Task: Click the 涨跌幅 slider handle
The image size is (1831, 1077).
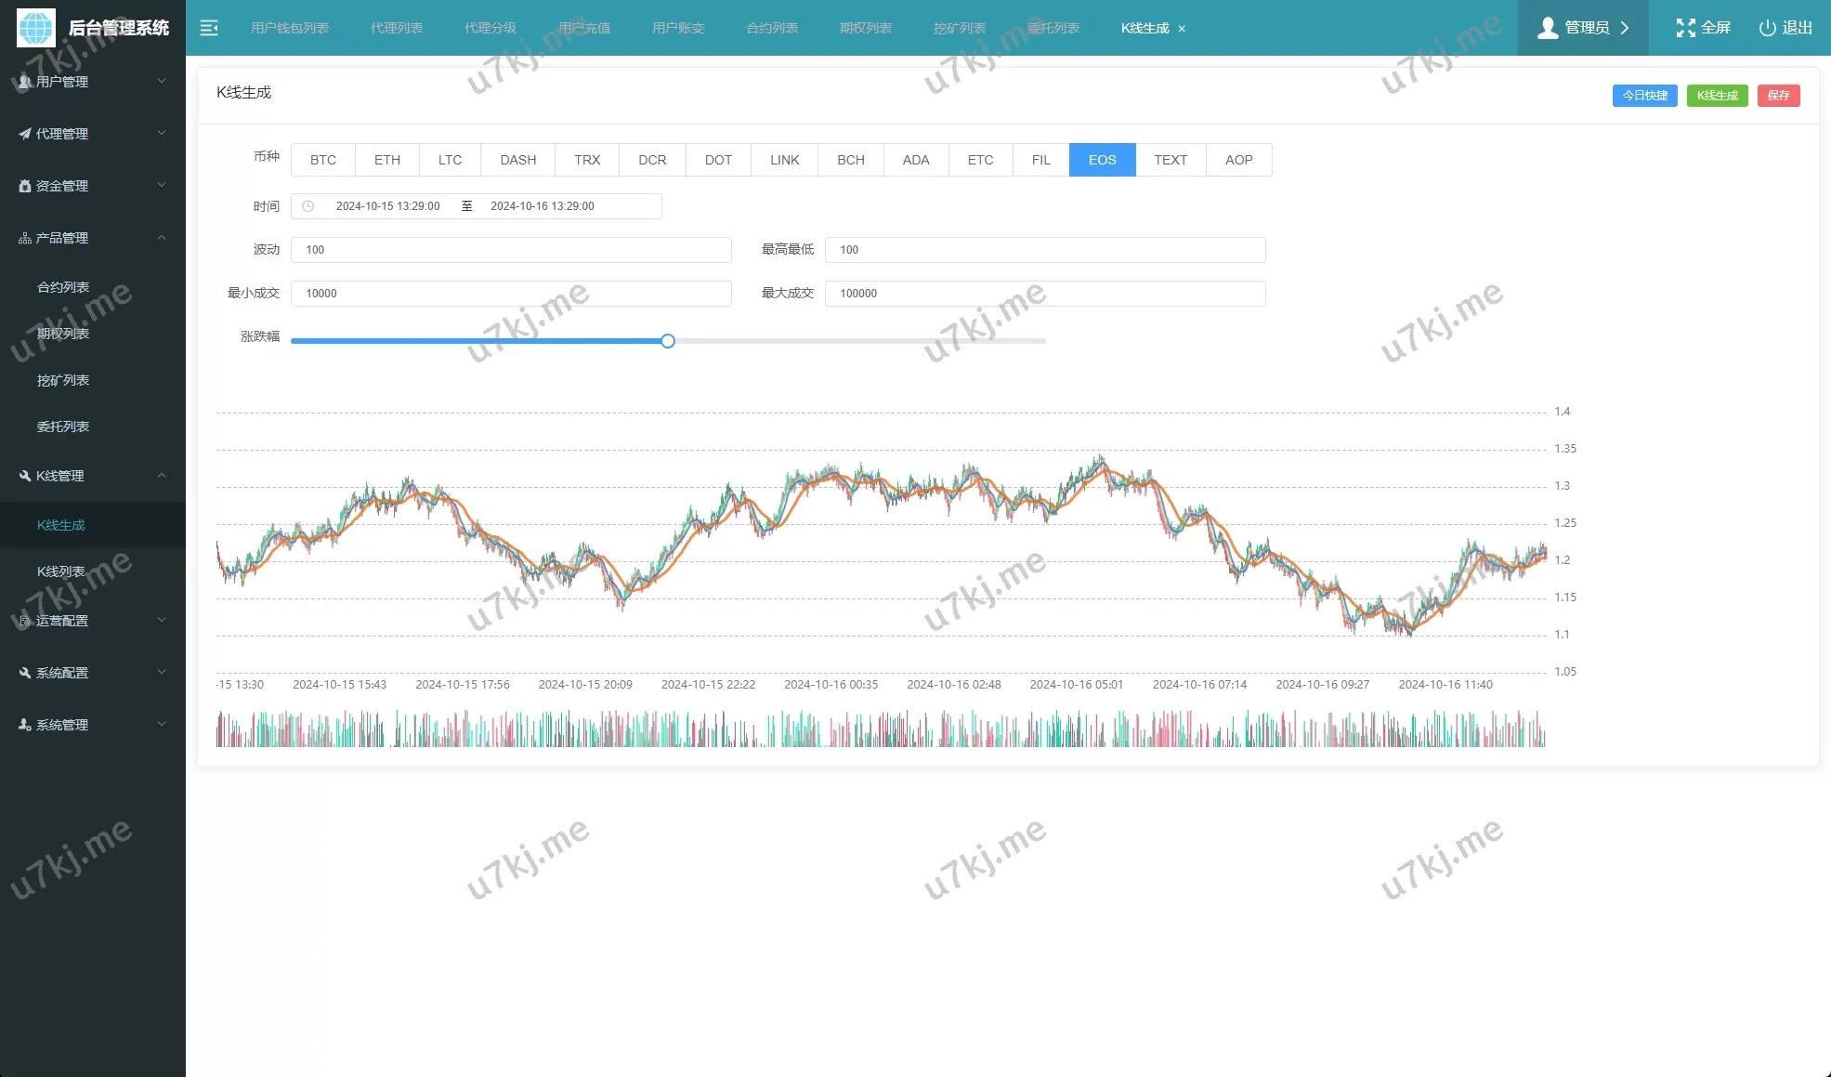Action: [x=668, y=341]
